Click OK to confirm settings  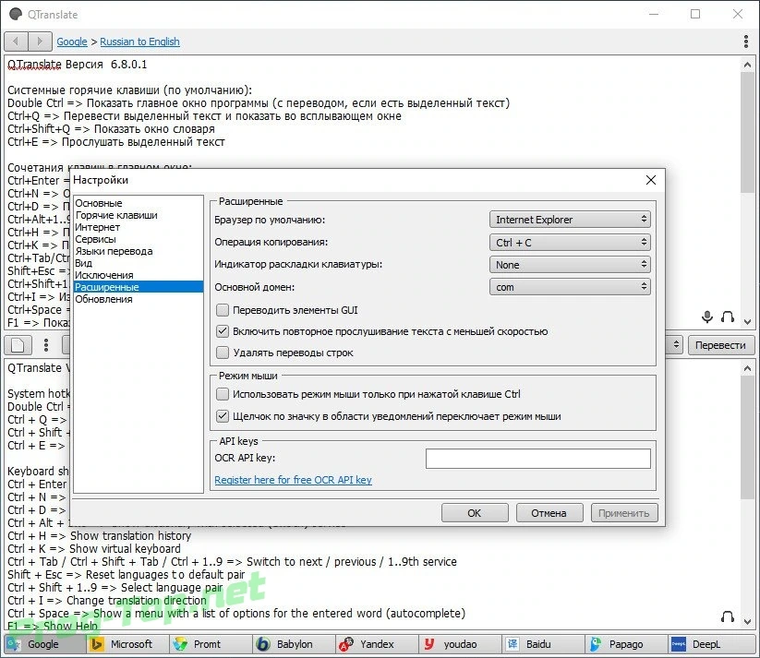click(x=475, y=512)
